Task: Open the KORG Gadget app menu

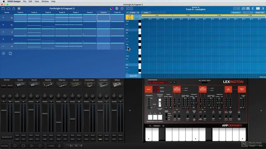Action: click(x=14, y=1)
